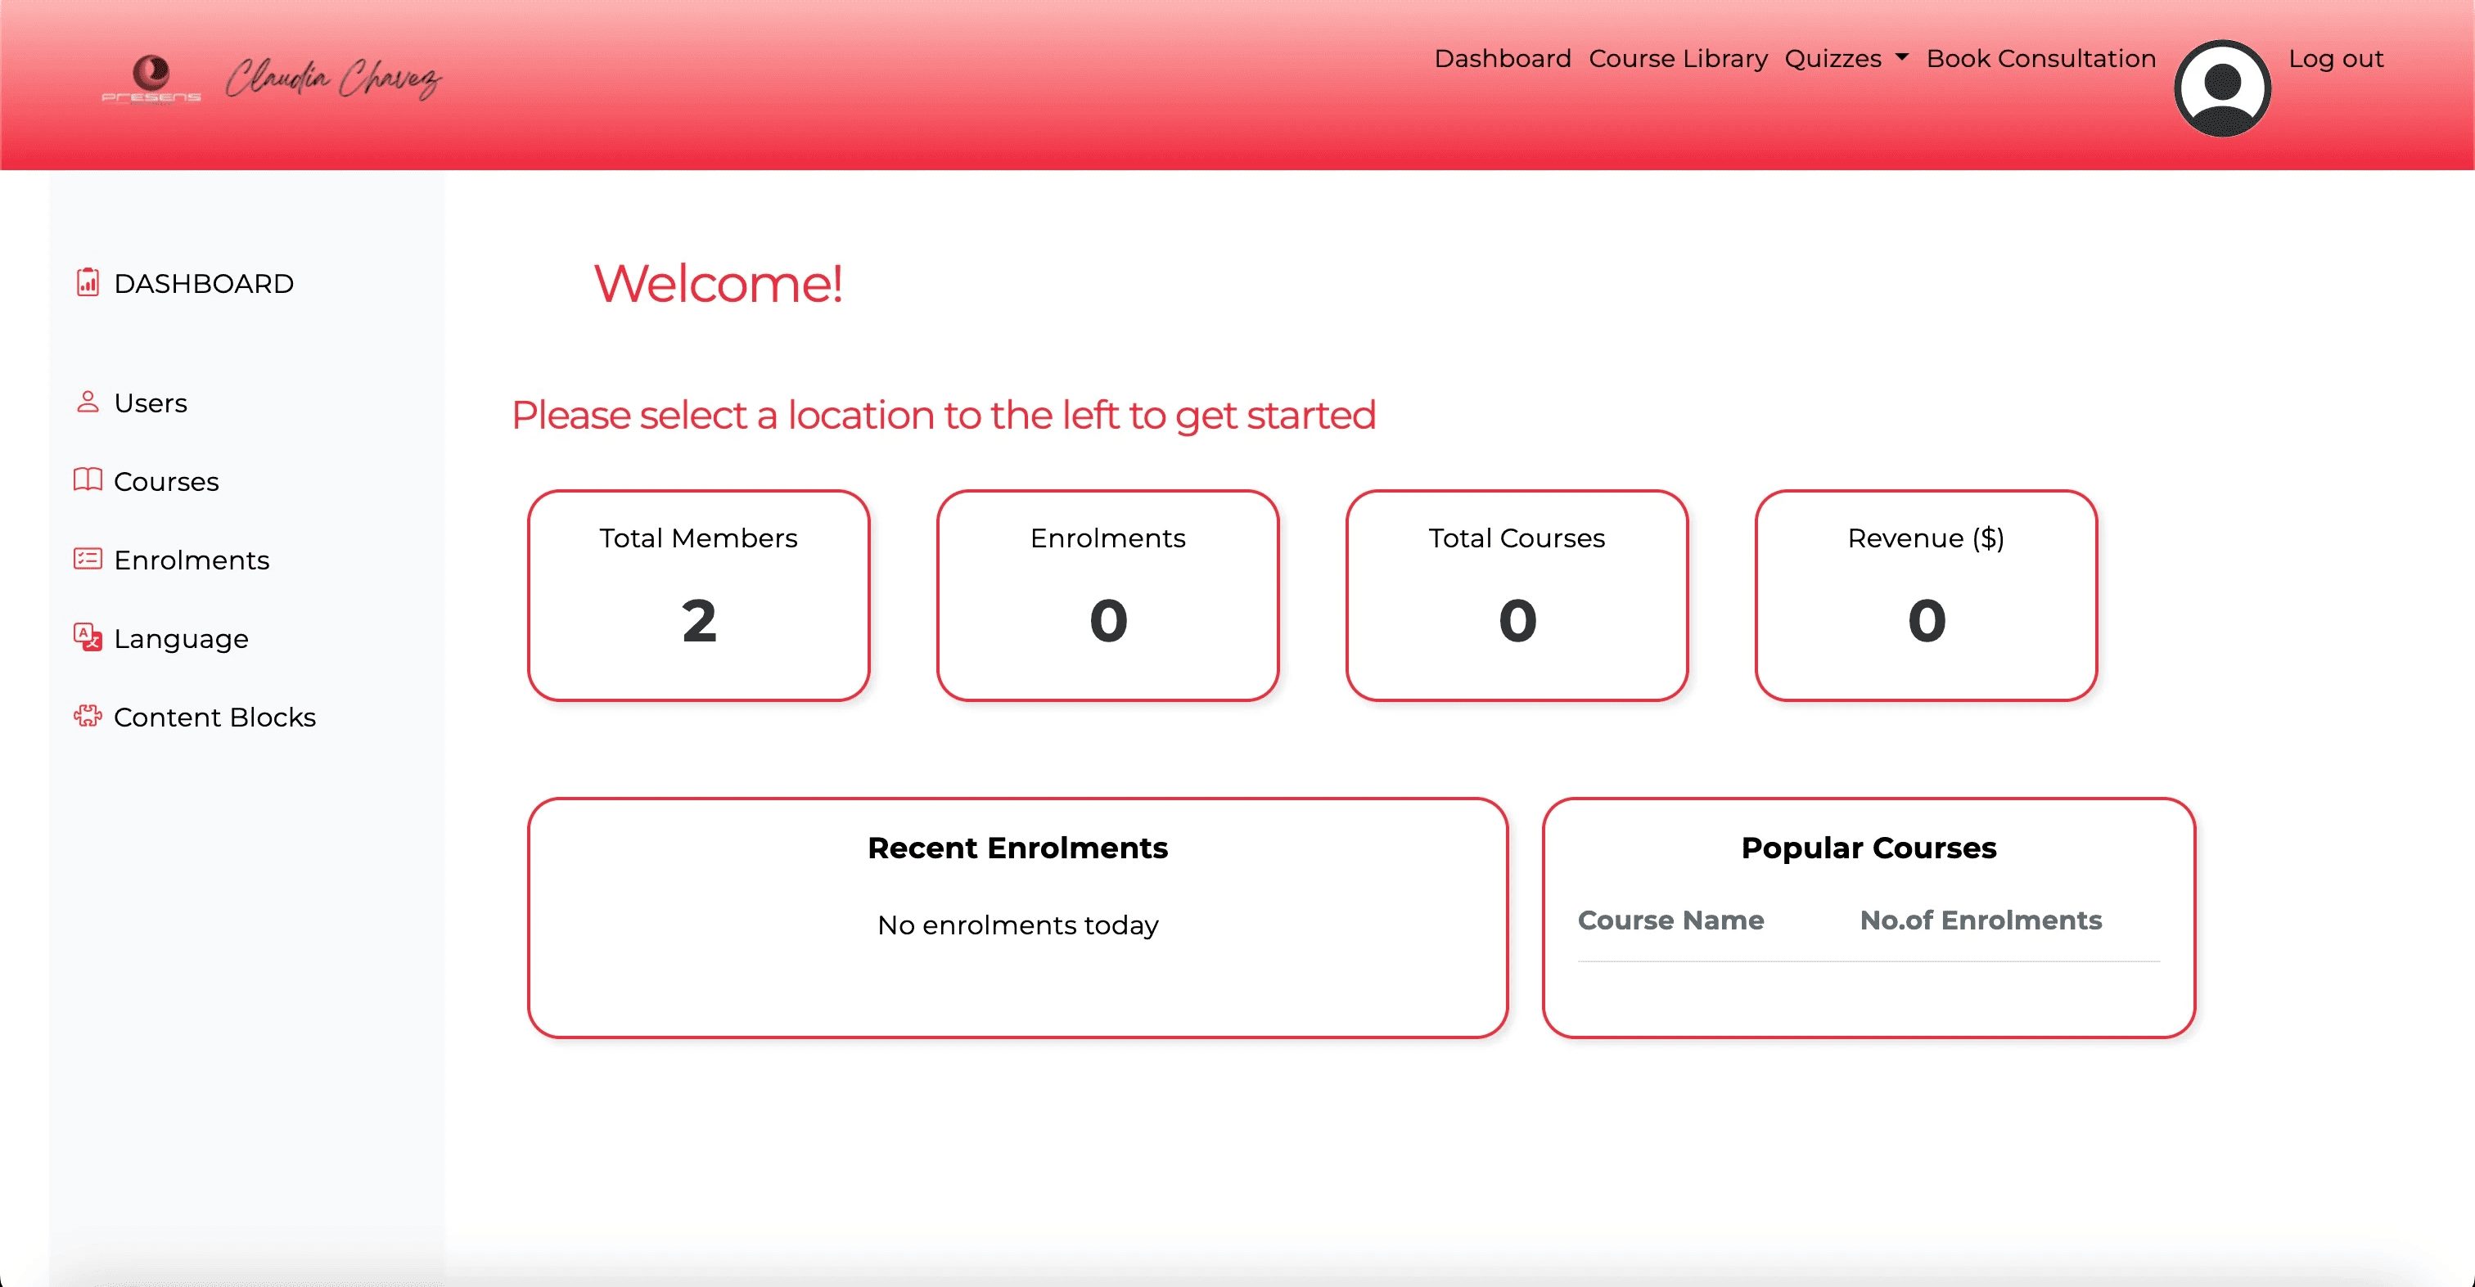
Task: Expand the Quizzes dropdown arrow
Action: [x=1901, y=57]
